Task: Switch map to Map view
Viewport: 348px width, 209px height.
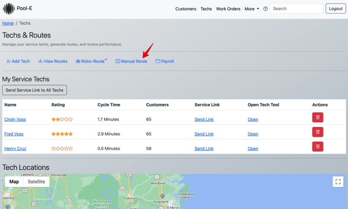Action: [x=14, y=182]
